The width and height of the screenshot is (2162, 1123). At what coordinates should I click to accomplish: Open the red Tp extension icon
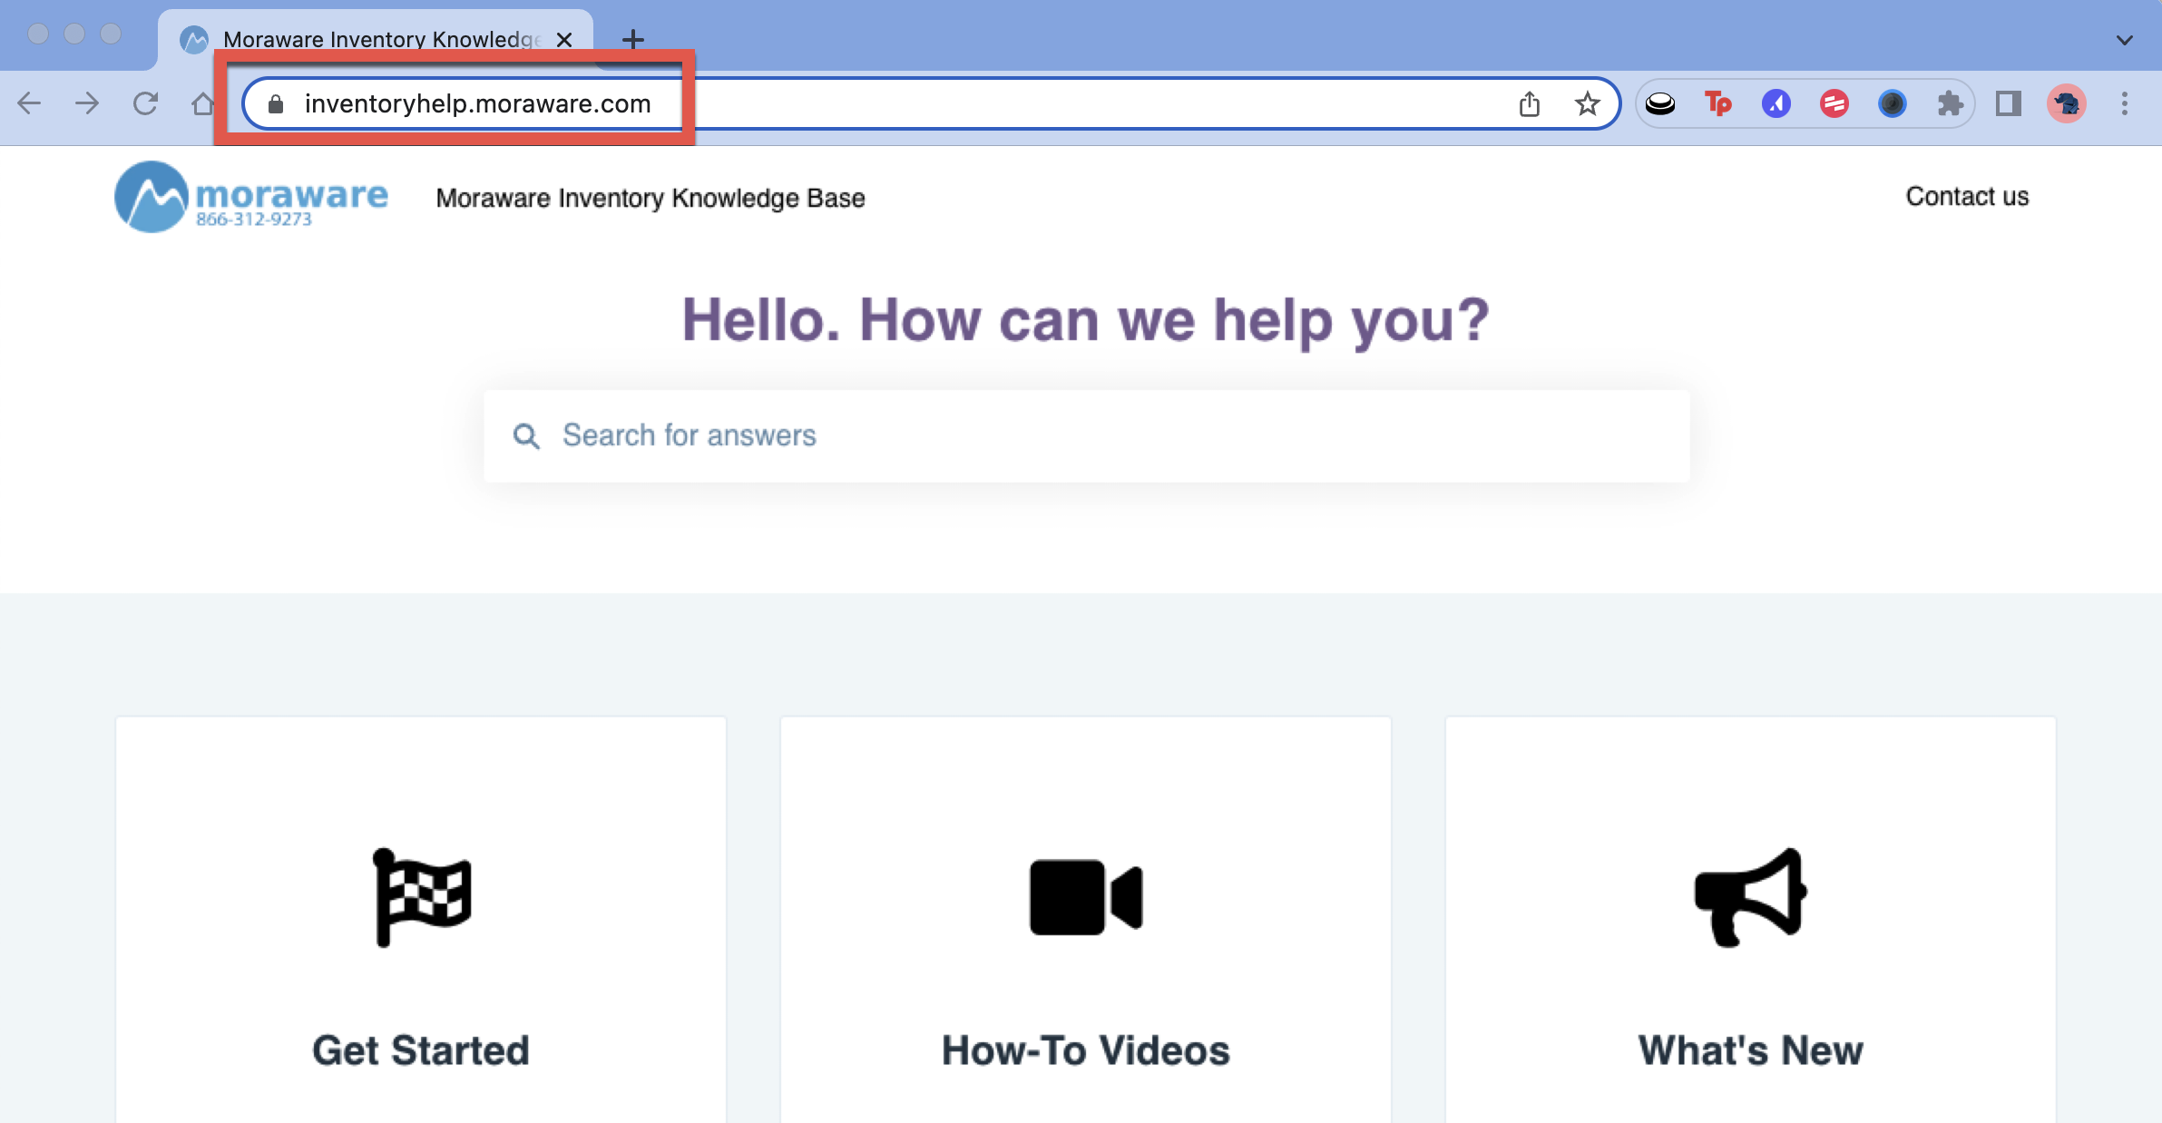(1718, 104)
